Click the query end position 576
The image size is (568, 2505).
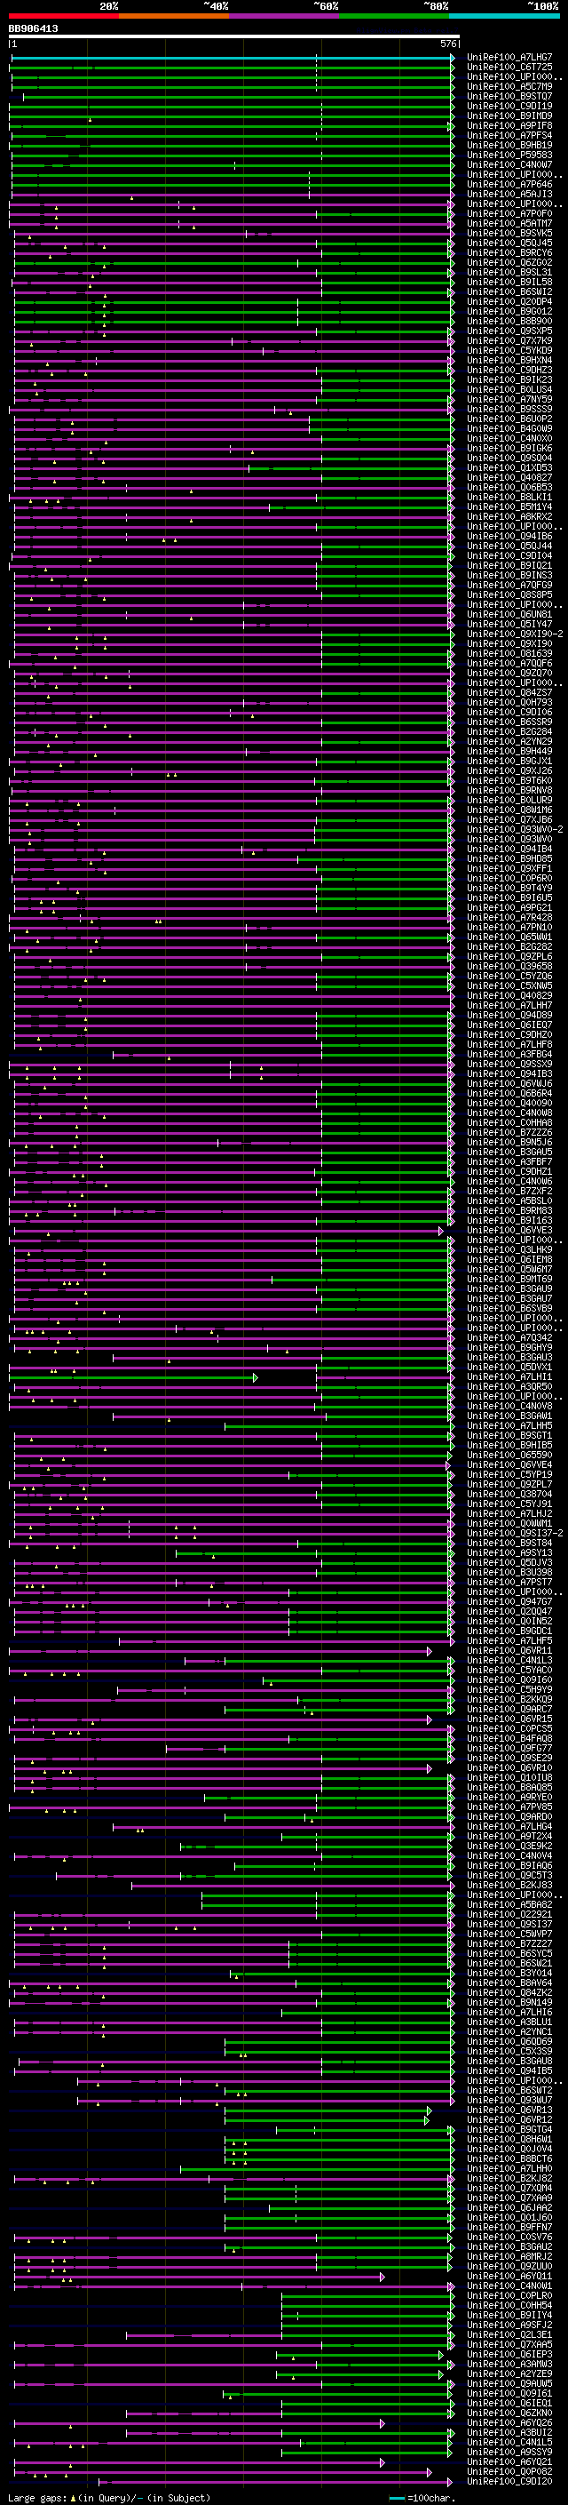point(448,44)
